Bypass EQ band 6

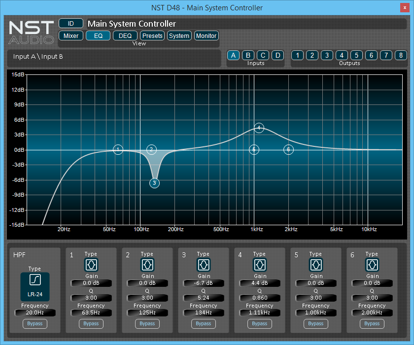click(x=372, y=324)
